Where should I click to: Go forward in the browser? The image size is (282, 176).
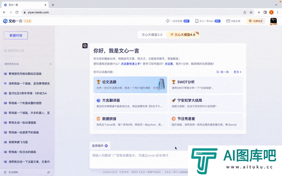click(11, 12)
